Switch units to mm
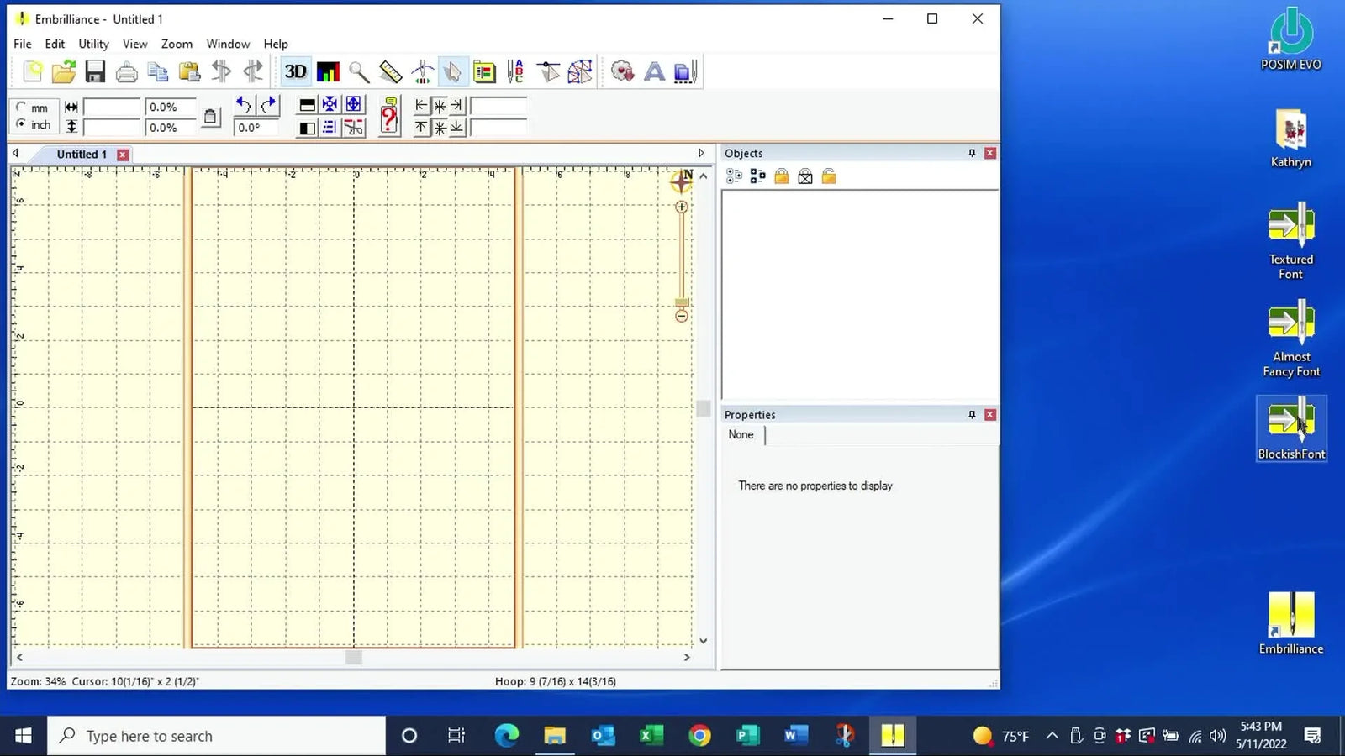 click(21, 107)
